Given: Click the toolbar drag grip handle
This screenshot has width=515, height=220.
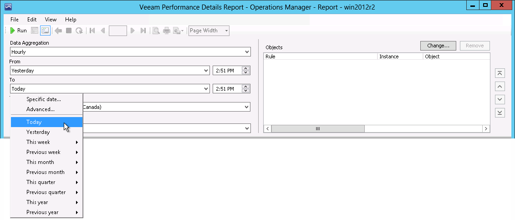Looking at the screenshot, I should (x=6, y=31).
